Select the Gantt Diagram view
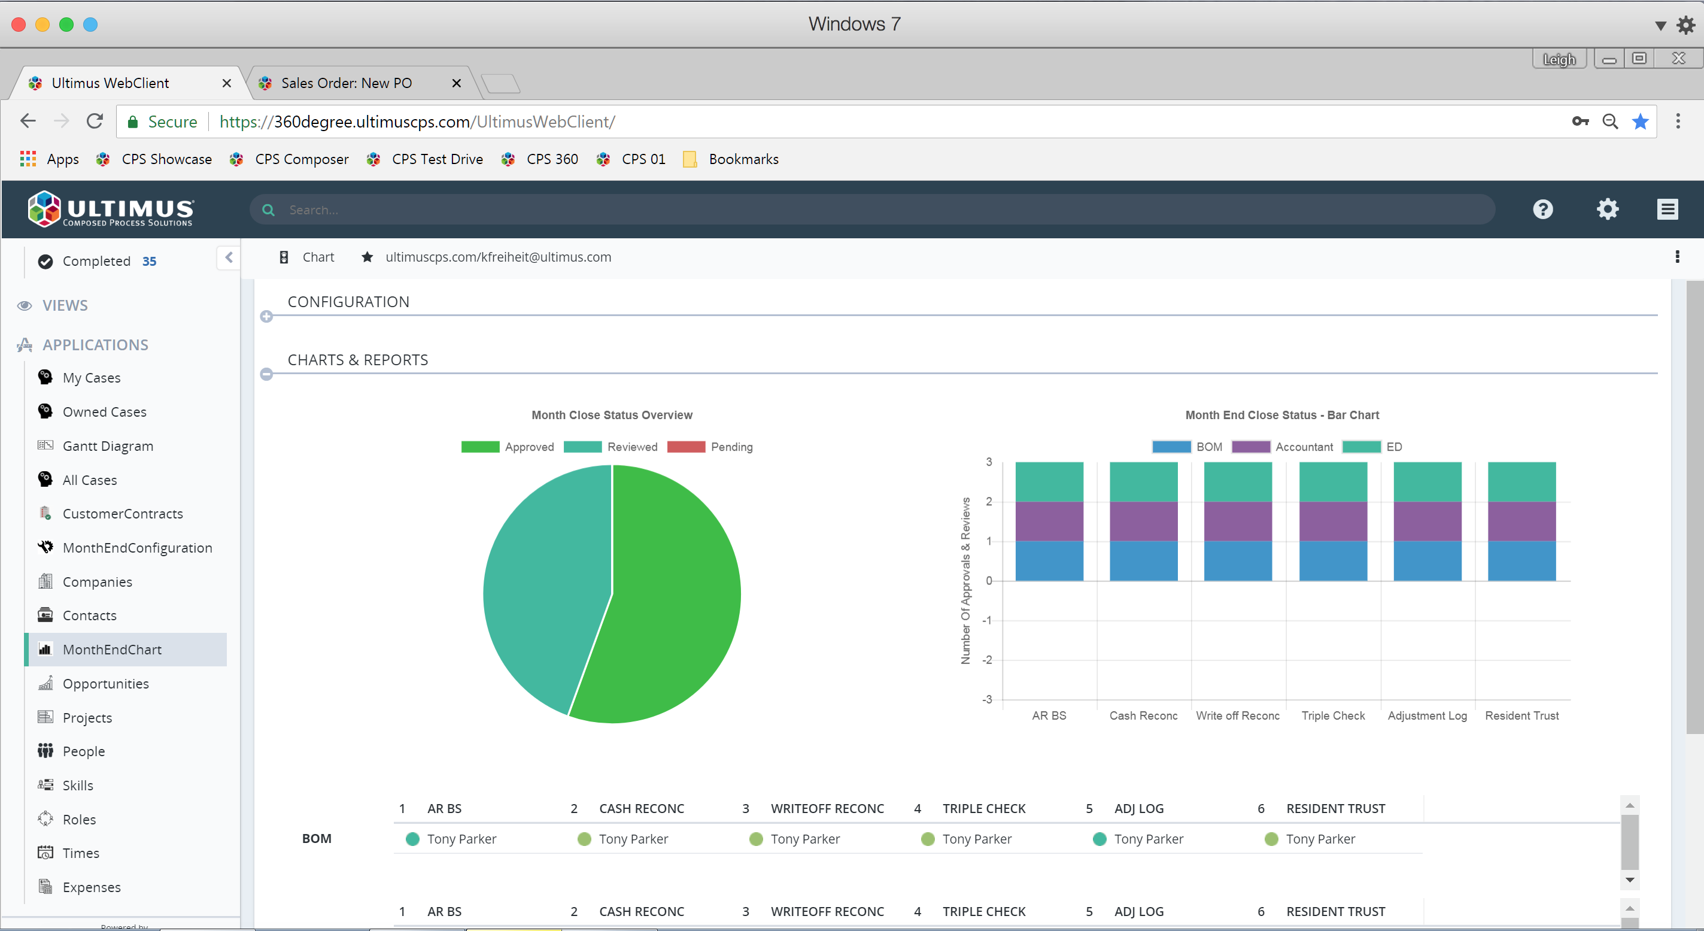Viewport: 1704px width, 931px height. pos(108,445)
